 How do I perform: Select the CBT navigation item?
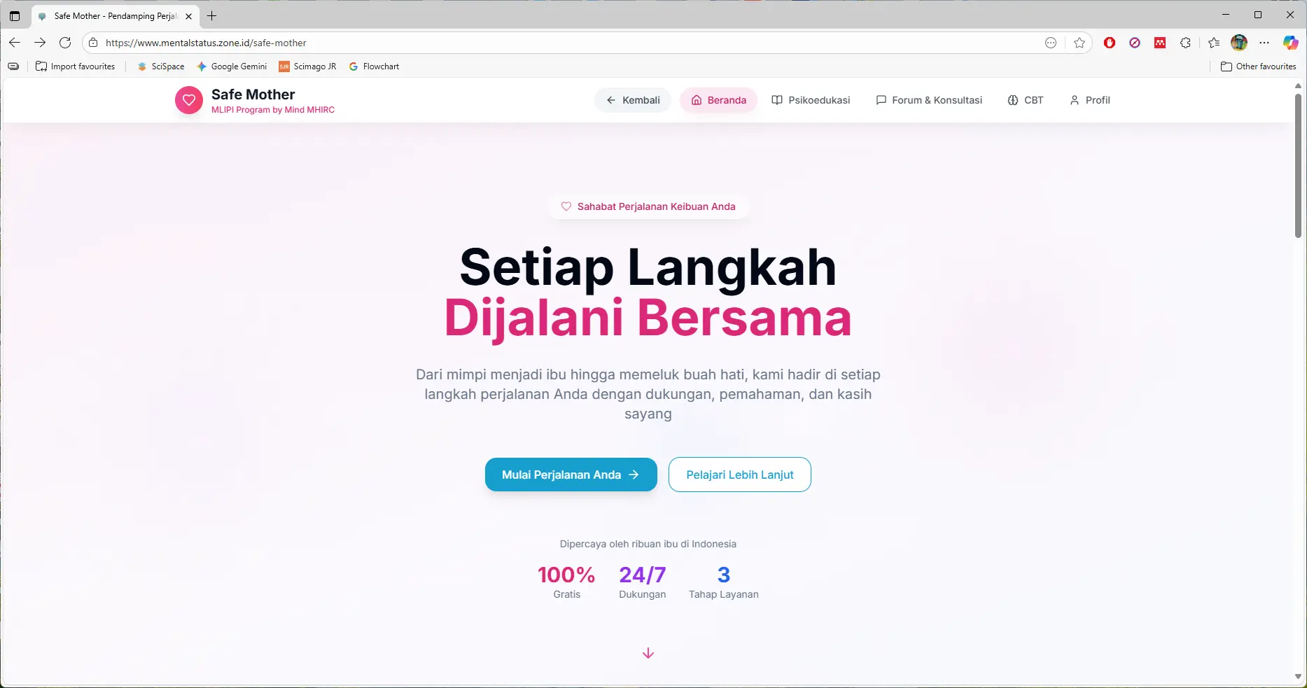(1026, 100)
